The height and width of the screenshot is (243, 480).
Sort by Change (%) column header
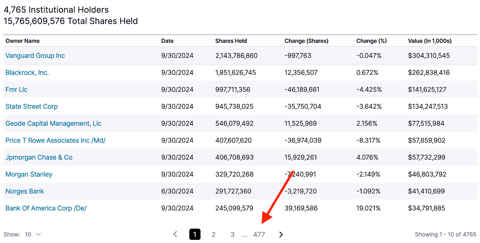pos(371,41)
